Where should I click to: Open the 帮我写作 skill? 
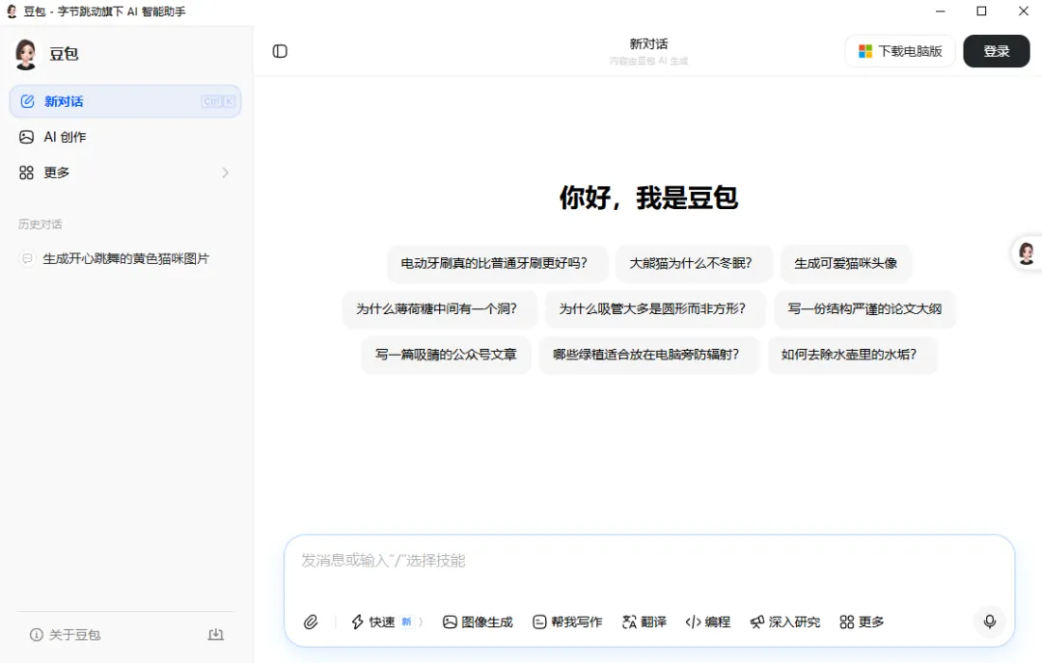tap(567, 622)
